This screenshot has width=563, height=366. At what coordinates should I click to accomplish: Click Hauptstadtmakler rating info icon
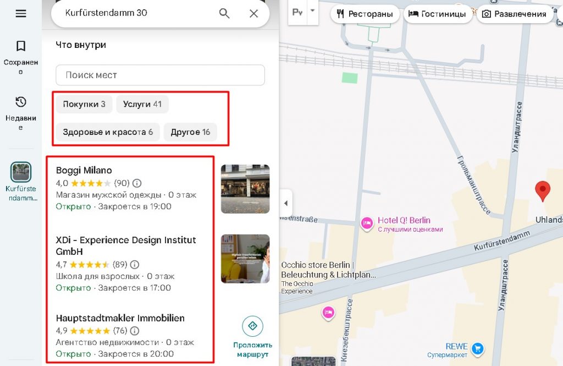pyautogui.click(x=135, y=331)
